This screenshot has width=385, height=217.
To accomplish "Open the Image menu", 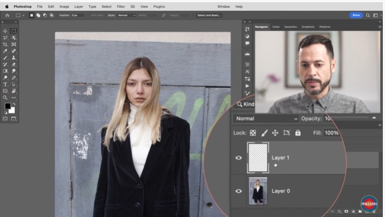I will click(x=64, y=7).
